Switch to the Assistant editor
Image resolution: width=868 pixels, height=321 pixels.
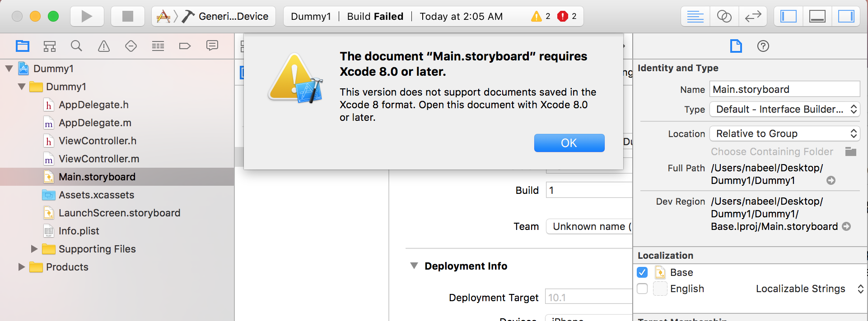pyautogui.click(x=724, y=17)
